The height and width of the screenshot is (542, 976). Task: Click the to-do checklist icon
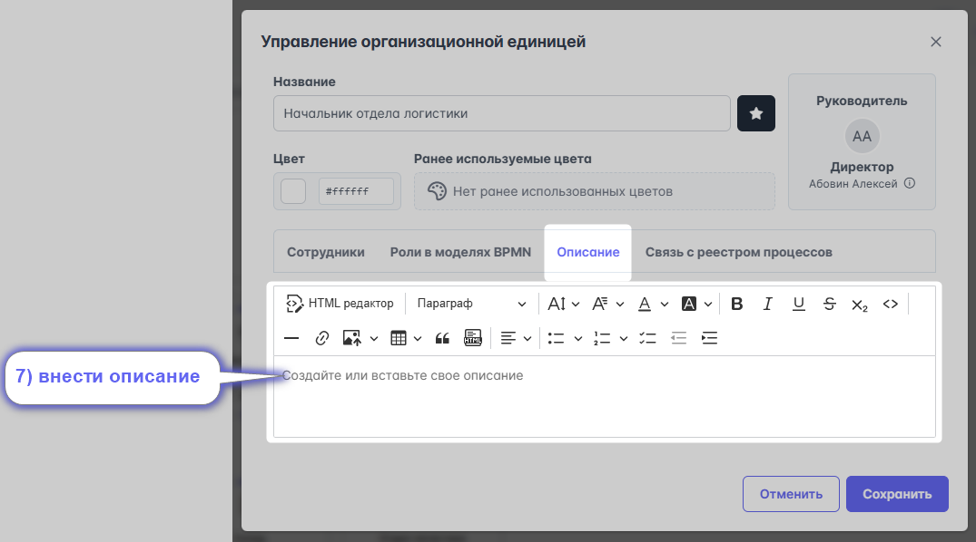coord(647,338)
